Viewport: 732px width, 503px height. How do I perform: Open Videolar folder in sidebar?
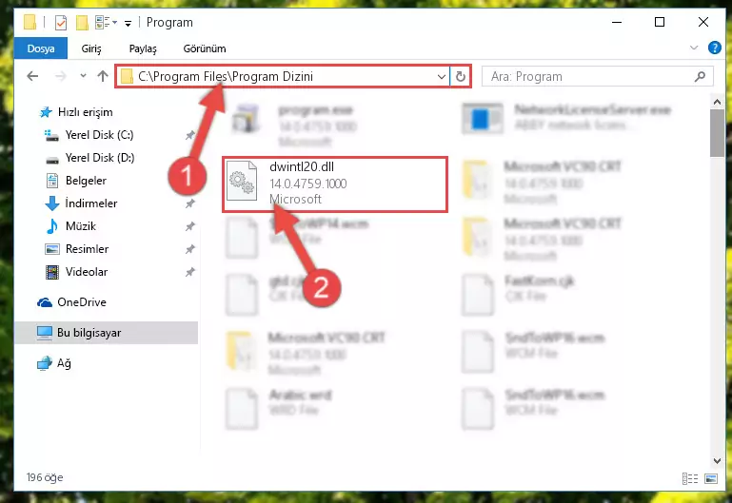[87, 272]
